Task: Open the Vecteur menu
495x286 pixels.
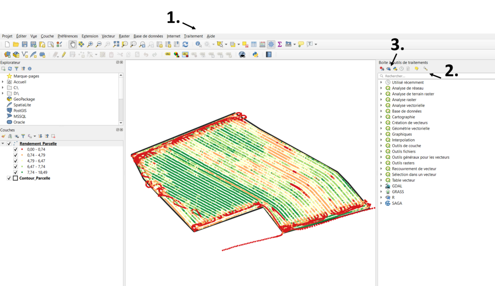Action: click(108, 36)
